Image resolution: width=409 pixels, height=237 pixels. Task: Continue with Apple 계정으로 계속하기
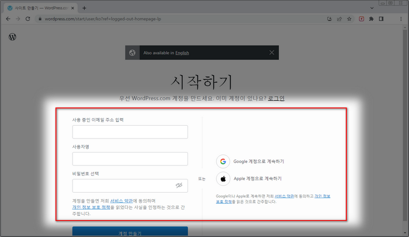(x=258, y=179)
